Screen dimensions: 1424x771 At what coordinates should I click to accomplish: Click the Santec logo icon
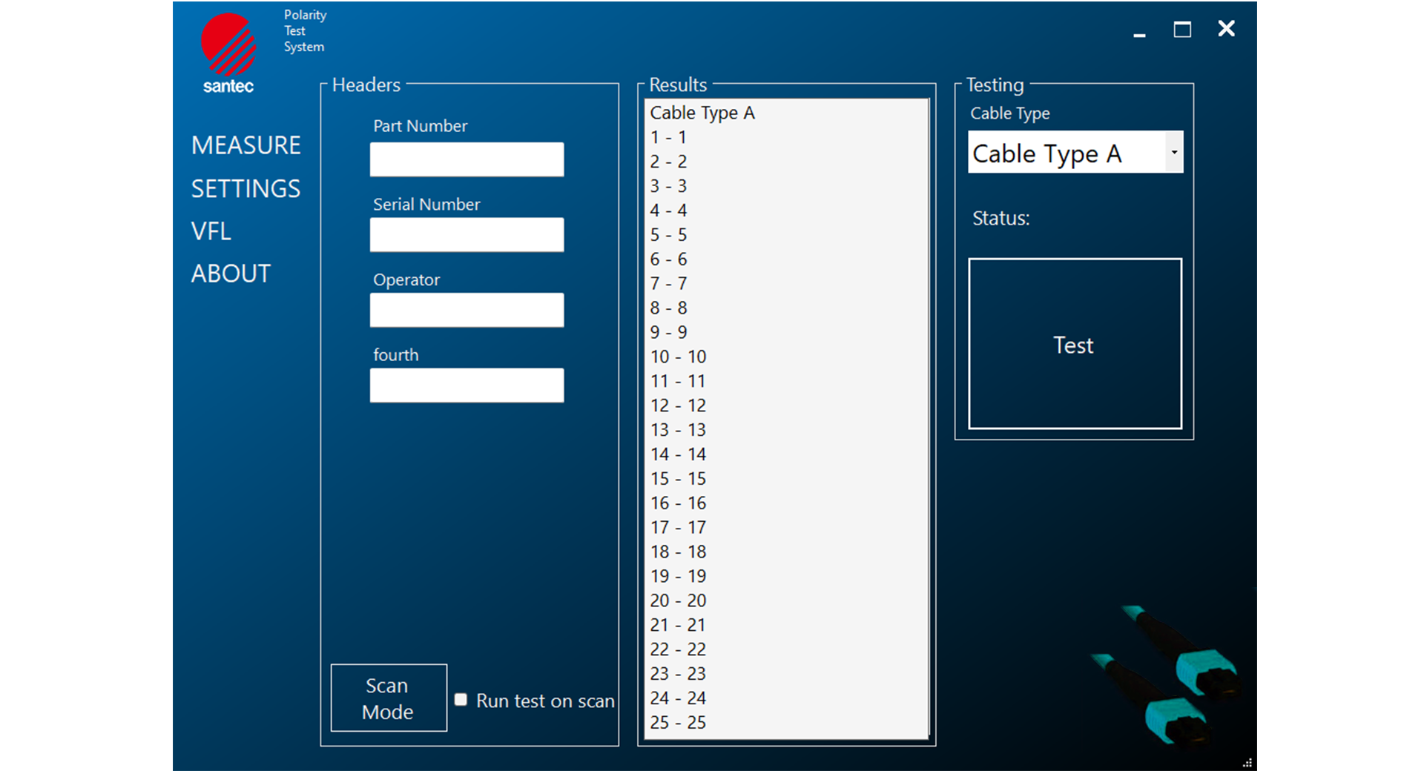click(228, 47)
